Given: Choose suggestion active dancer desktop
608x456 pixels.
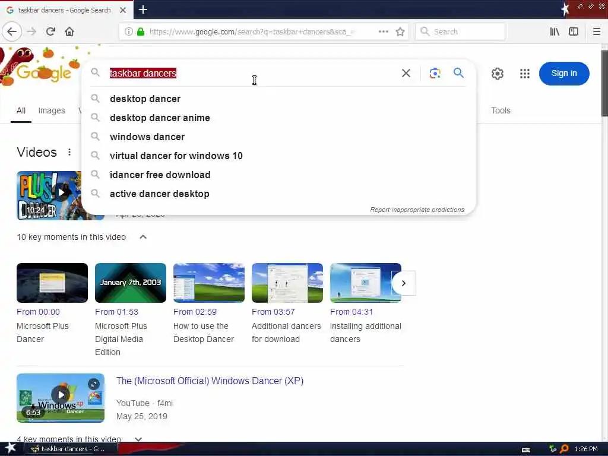Looking at the screenshot, I should click(x=278, y=194).
